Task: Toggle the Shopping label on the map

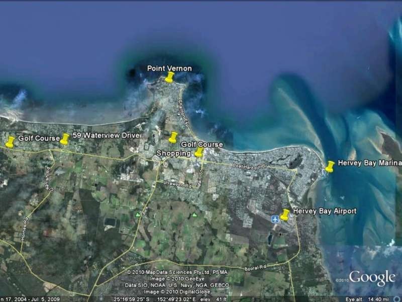Action: pyautogui.click(x=173, y=153)
